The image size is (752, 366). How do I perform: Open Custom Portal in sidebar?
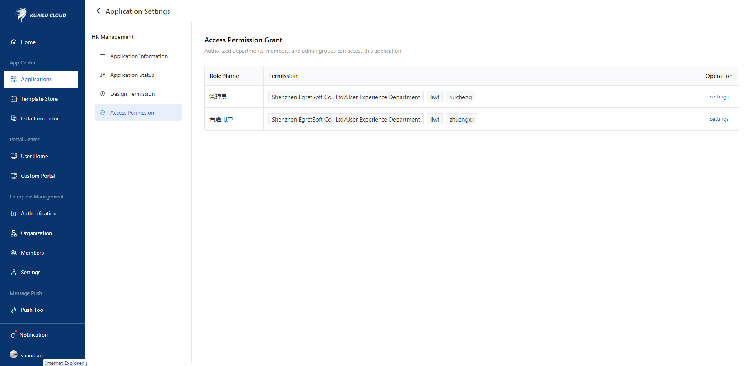[x=38, y=176]
